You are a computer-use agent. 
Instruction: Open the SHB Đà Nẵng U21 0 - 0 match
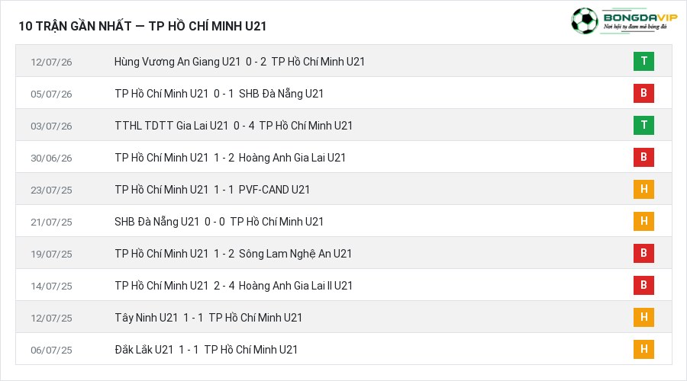click(x=344, y=221)
